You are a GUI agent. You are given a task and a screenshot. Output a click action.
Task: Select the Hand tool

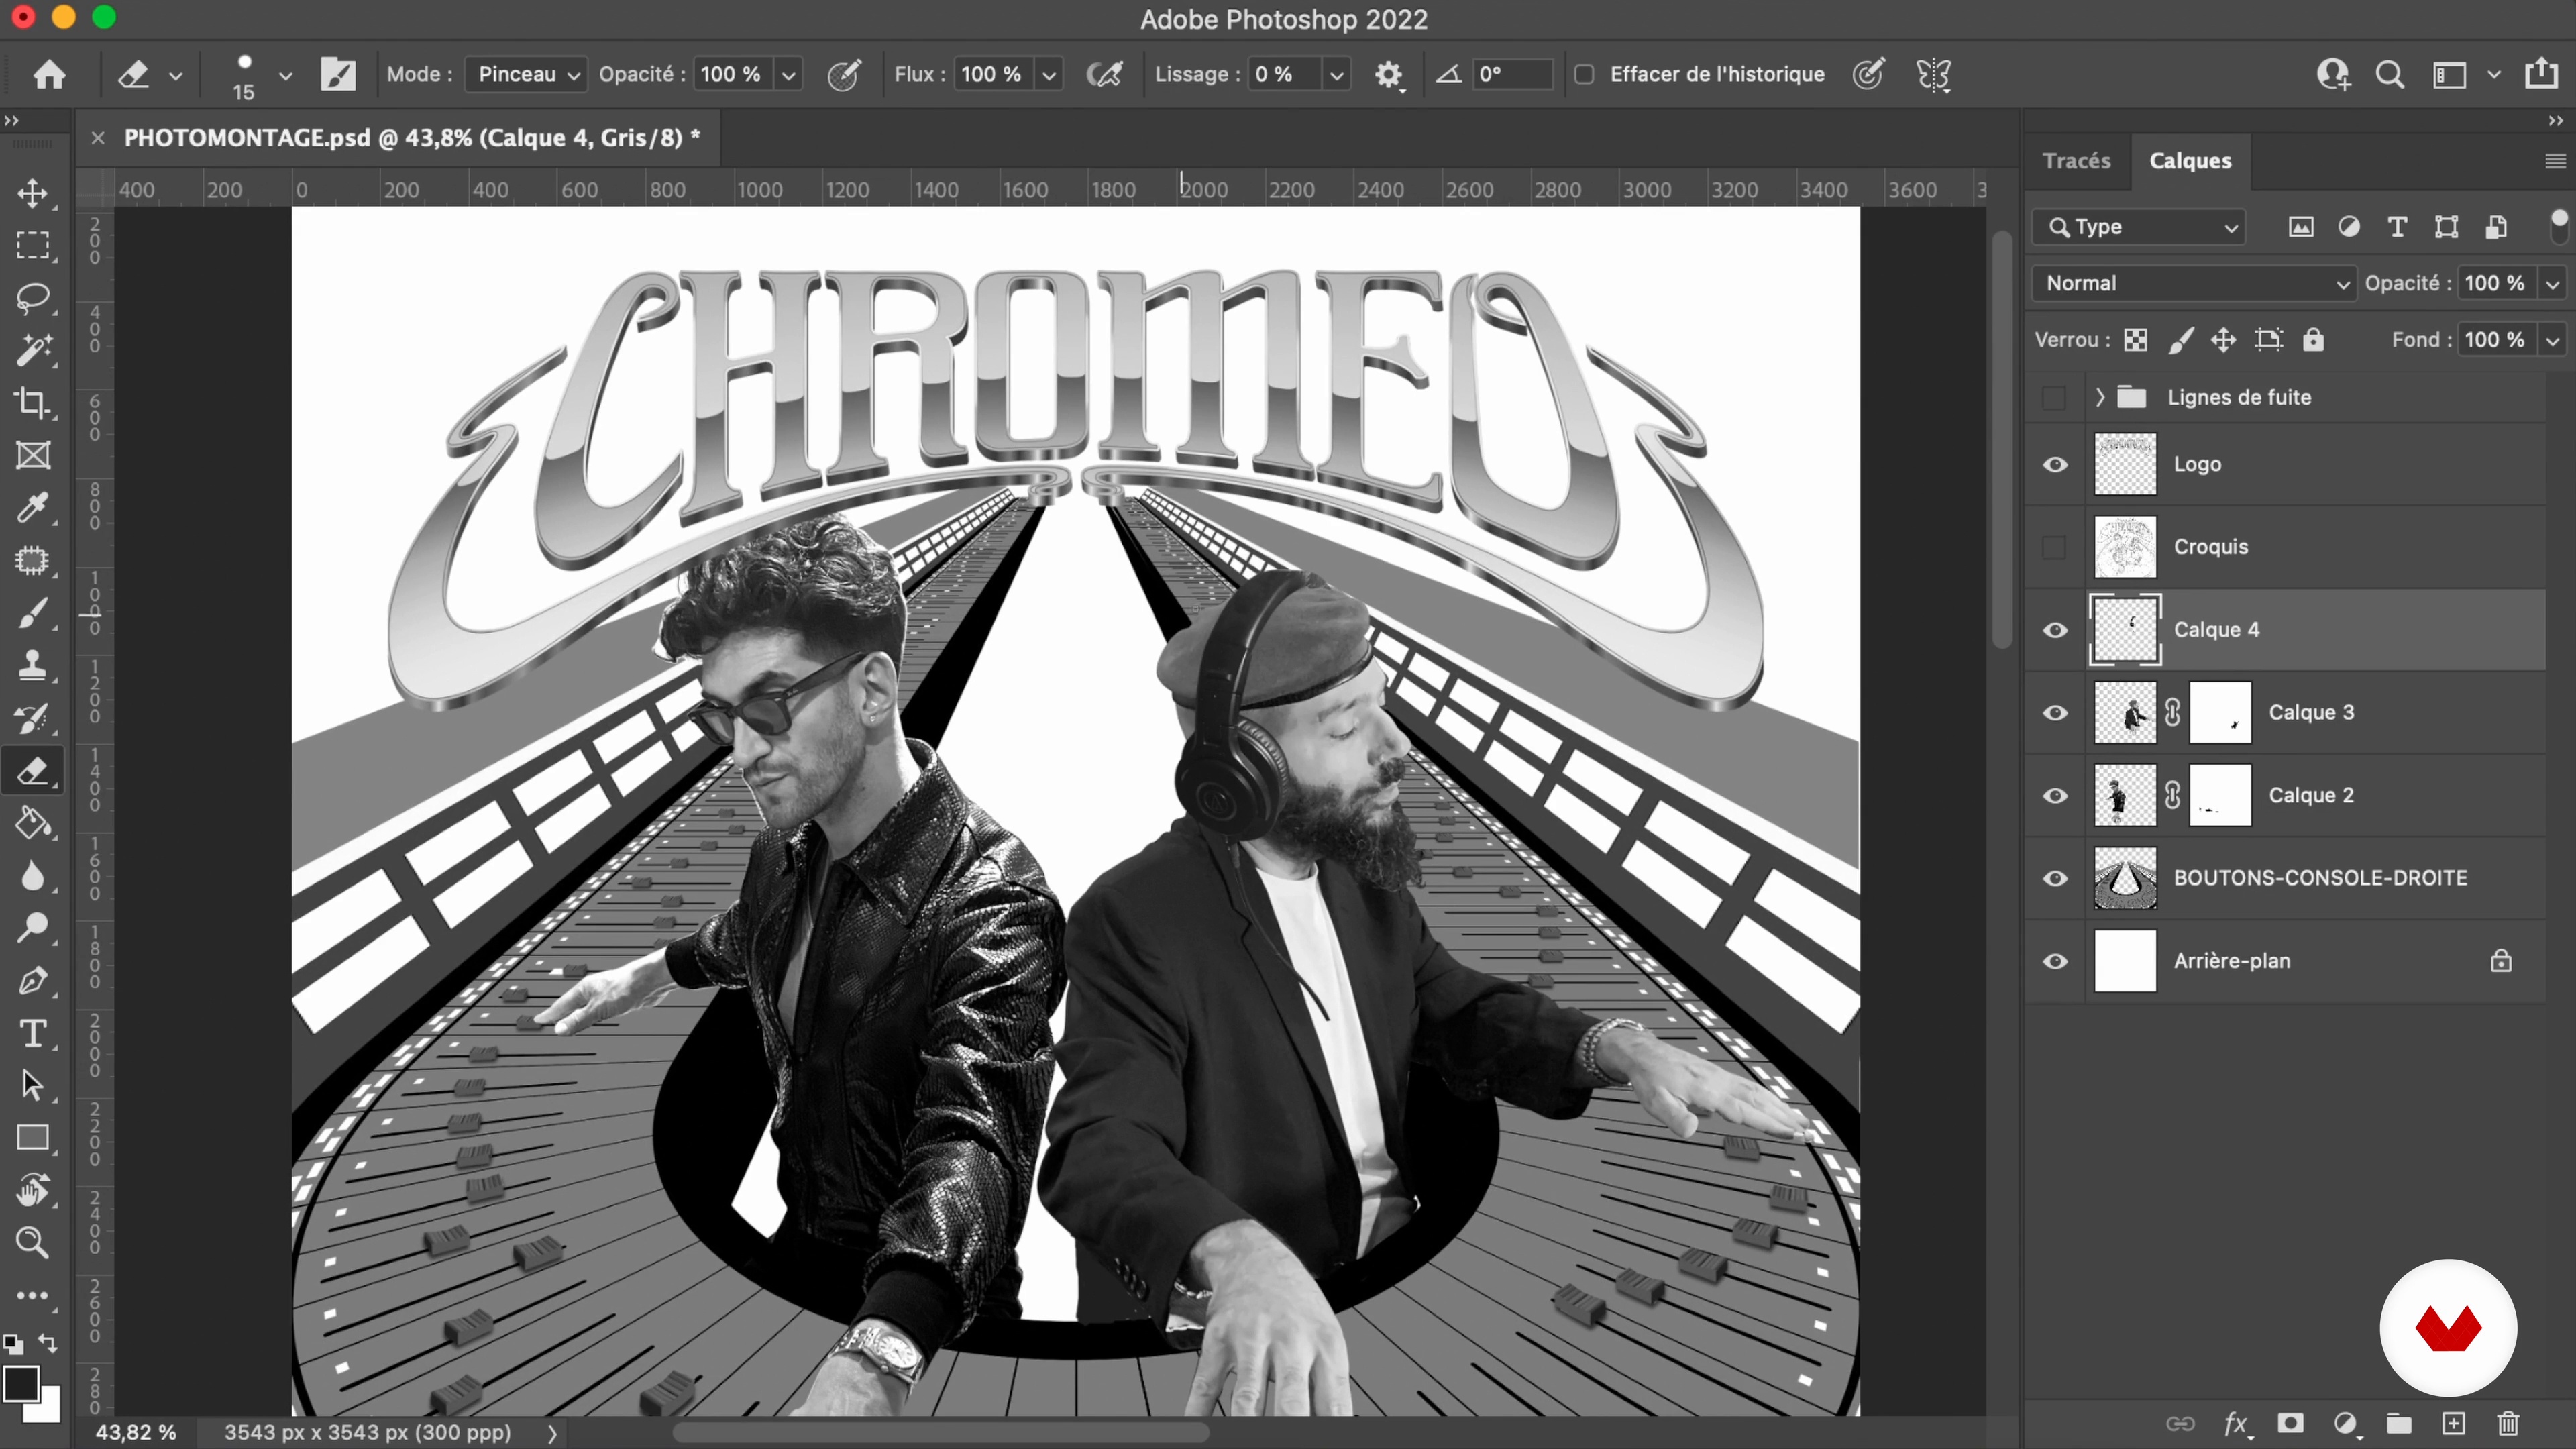tap(33, 1191)
